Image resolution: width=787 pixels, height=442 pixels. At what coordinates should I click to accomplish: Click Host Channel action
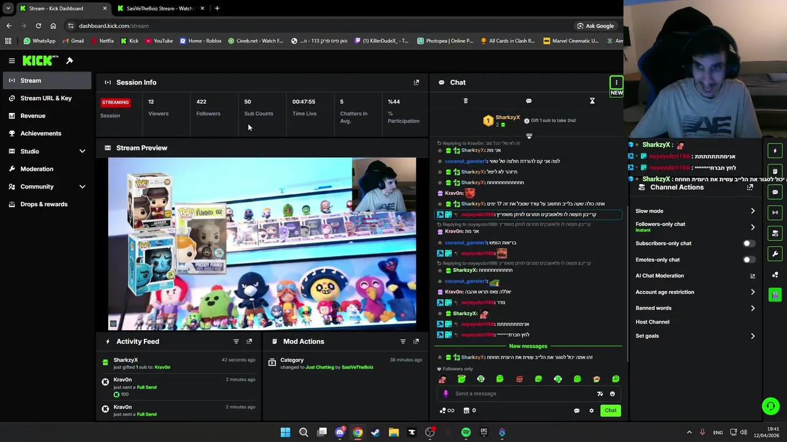pyautogui.click(x=652, y=322)
